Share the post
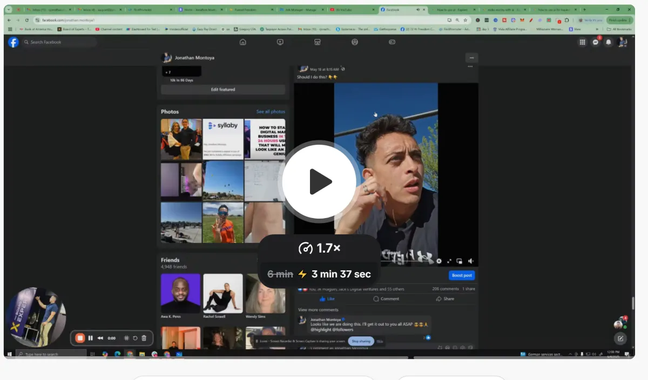Viewport: 648px width, 380px height. pyautogui.click(x=446, y=298)
